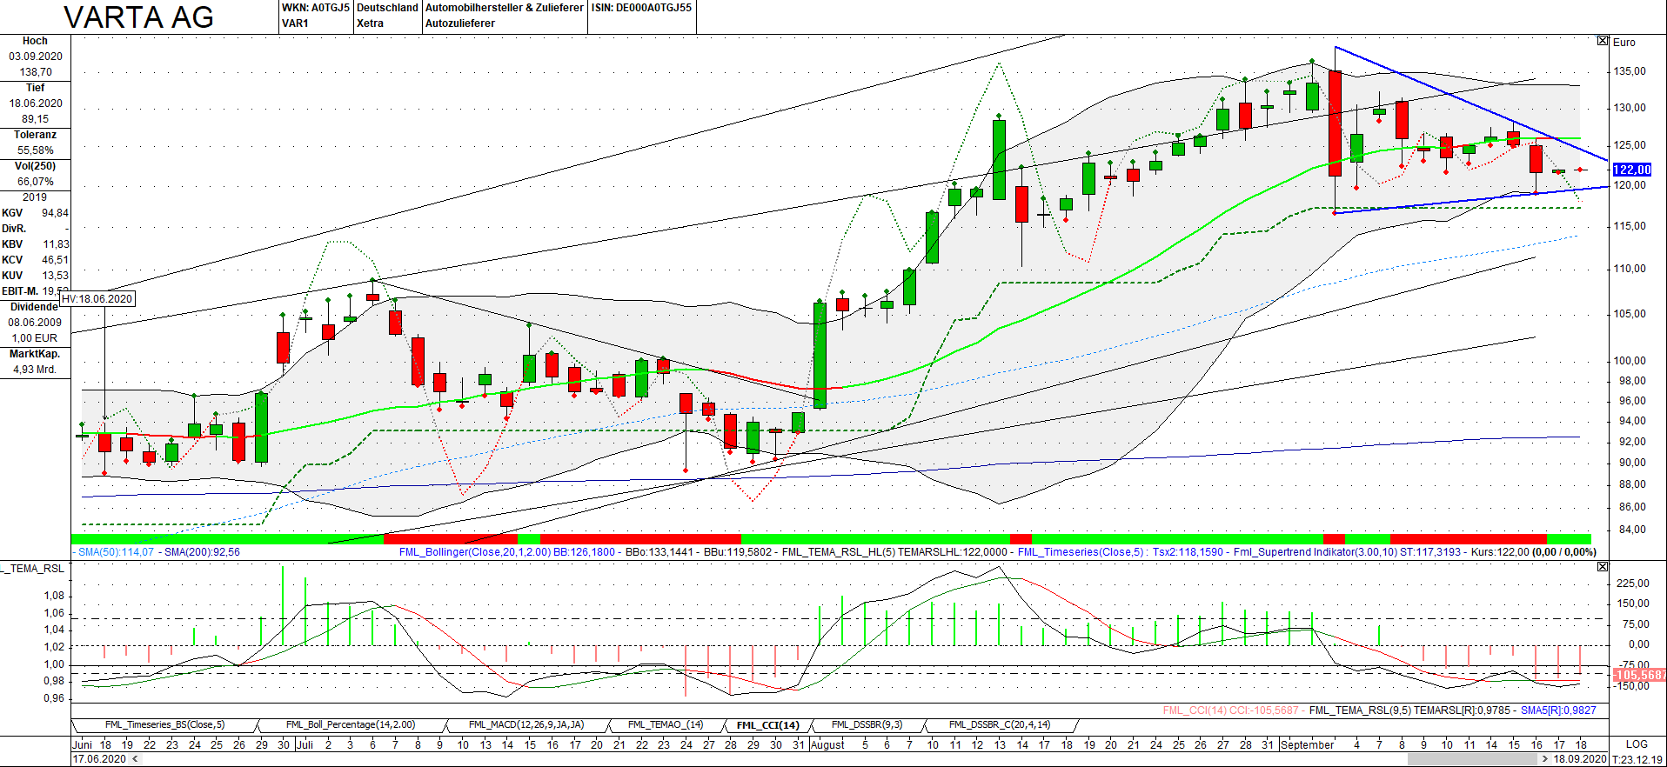Screen dimensions: 1667x767
Task: Click the FML_Timeseries(Close,5) legend entry
Action: 1082,552
